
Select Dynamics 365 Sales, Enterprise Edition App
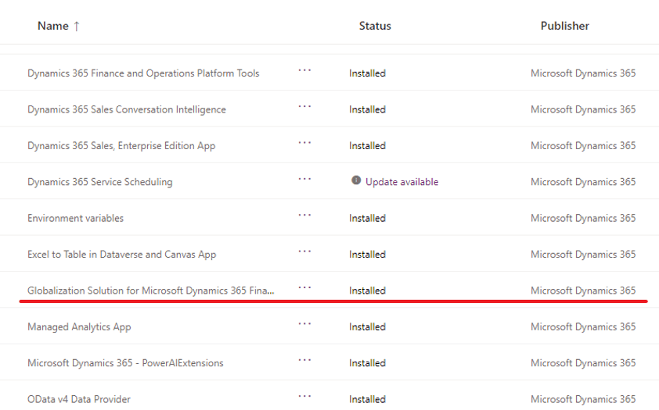click(x=121, y=146)
